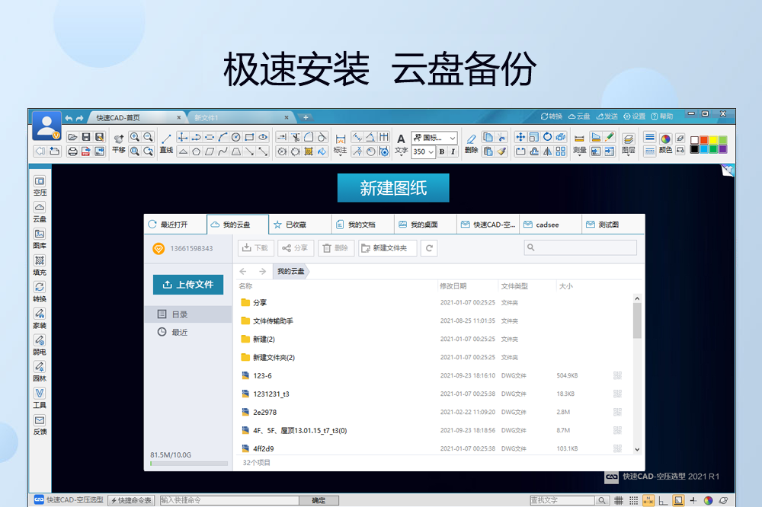Viewport: 762px width, 507px height.
Task: Toggle italic text formatting
Action: tap(453, 151)
